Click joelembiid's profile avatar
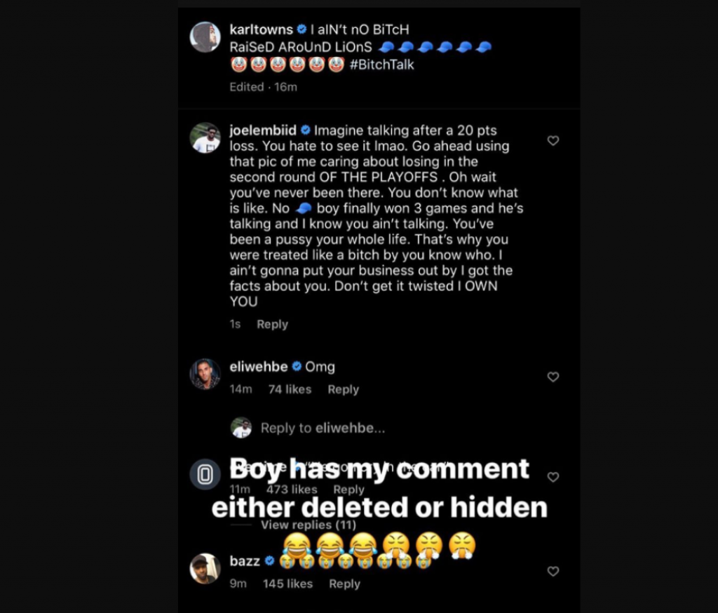 [205, 138]
